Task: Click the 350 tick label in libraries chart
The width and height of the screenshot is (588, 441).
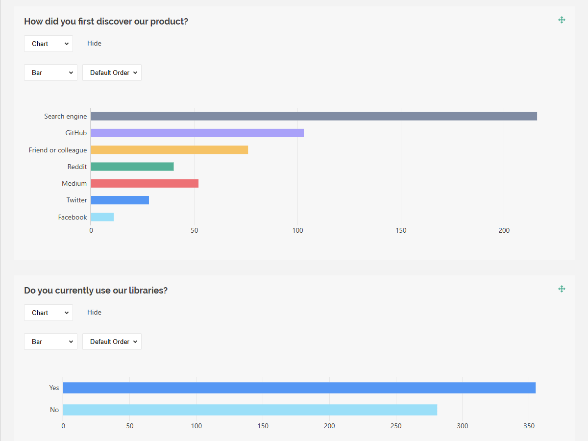Action: tap(529, 426)
